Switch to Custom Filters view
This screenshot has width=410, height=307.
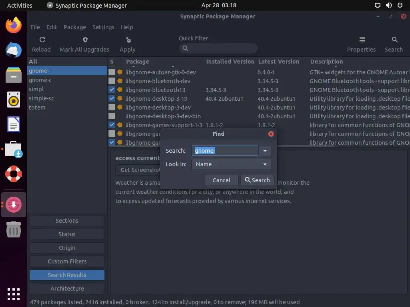pos(67,261)
